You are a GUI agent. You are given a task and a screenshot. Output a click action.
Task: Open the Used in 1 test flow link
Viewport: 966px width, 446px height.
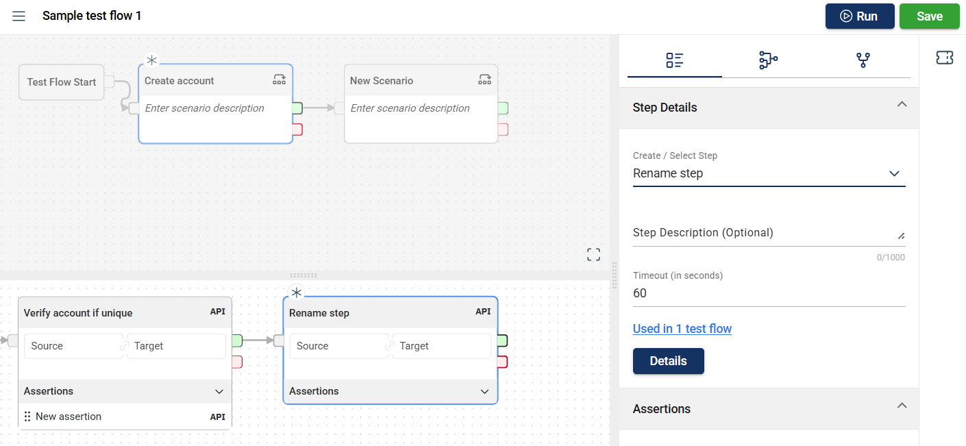(682, 329)
